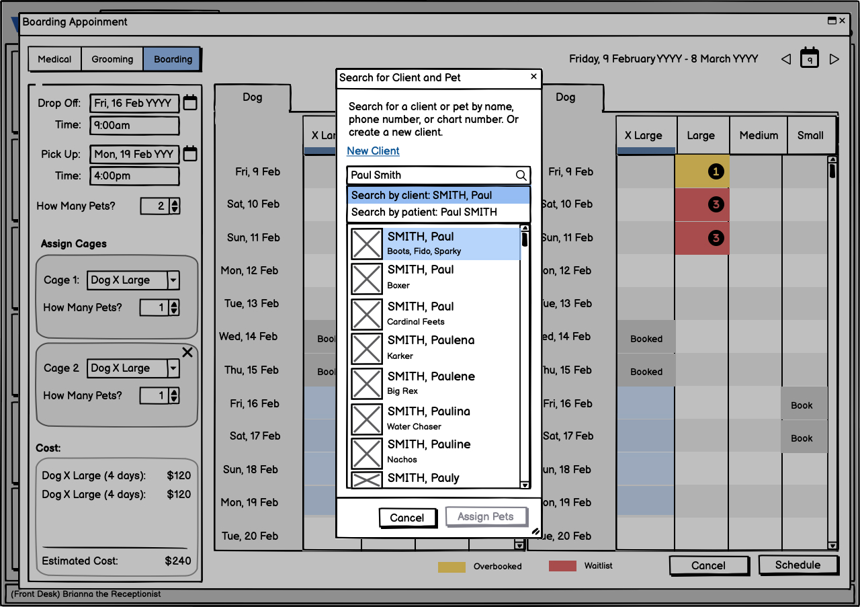860x607 pixels.
Task: Select SMITH, Paulina with pet Water Chaser
Action: [435, 417]
